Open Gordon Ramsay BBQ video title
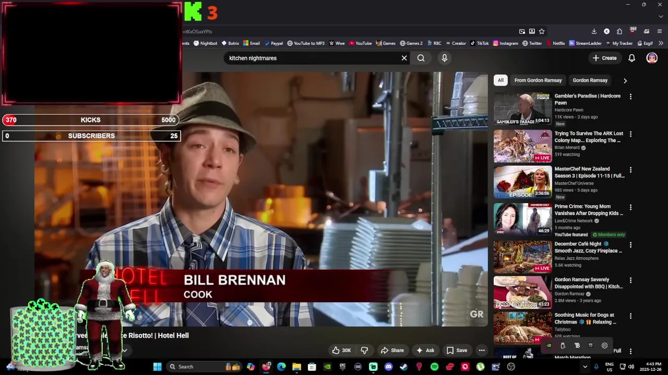This screenshot has width=668, height=375. coord(588,283)
